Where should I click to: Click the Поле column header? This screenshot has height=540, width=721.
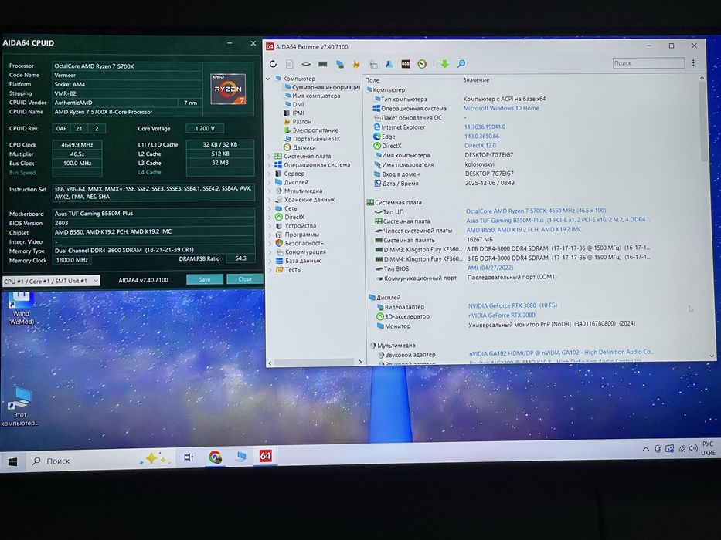[372, 80]
